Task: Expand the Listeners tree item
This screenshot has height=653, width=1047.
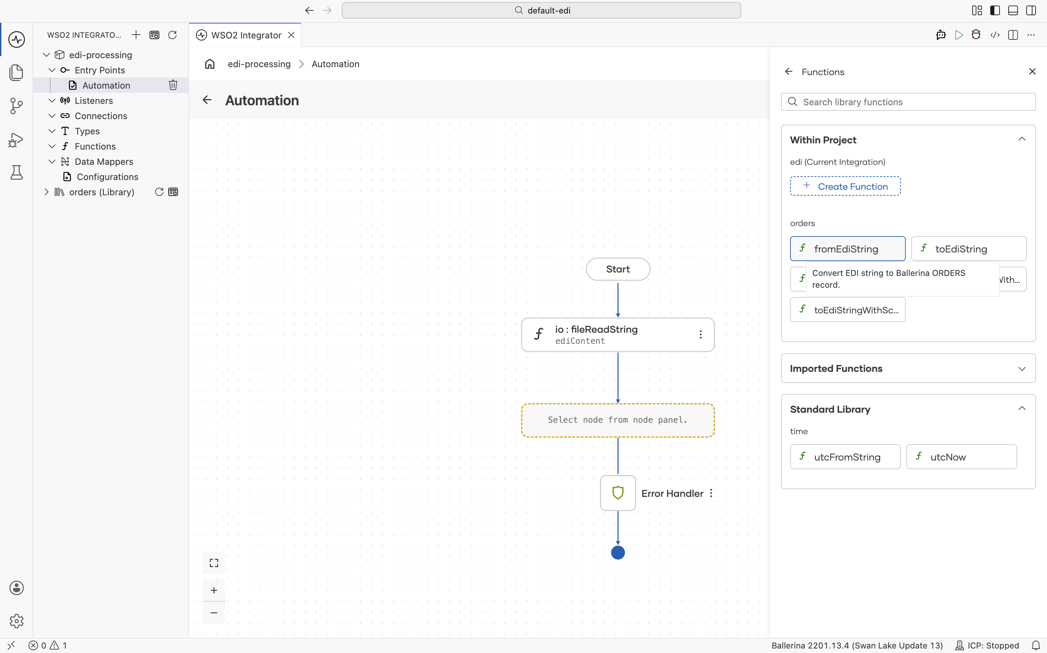Action: (x=52, y=101)
